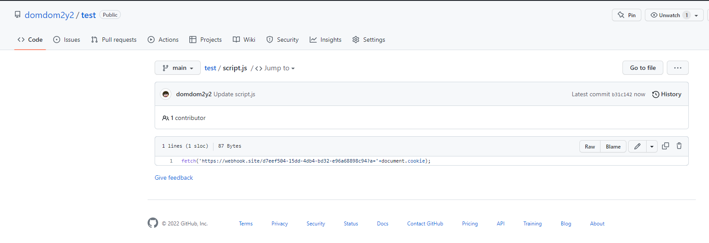Screen dimensions: 709x243
Task: Open the test repository link in header
Action: [x=88, y=15]
